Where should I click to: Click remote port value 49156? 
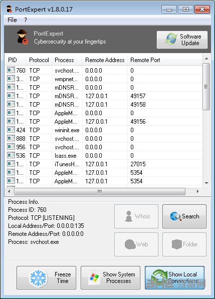click(x=138, y=122)
